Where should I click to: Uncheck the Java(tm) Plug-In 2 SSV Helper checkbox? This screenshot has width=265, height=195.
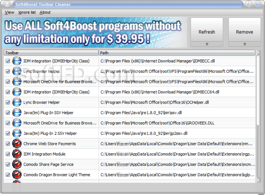point(8,133)
